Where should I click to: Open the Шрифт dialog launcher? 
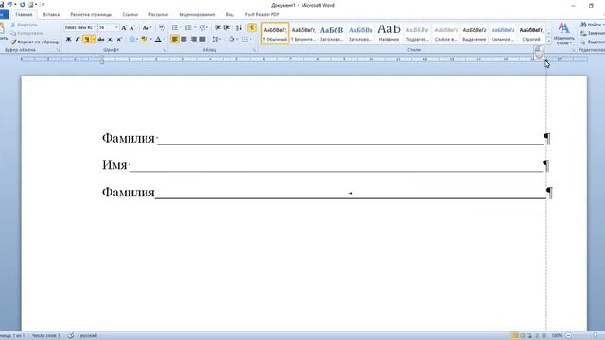164,50
